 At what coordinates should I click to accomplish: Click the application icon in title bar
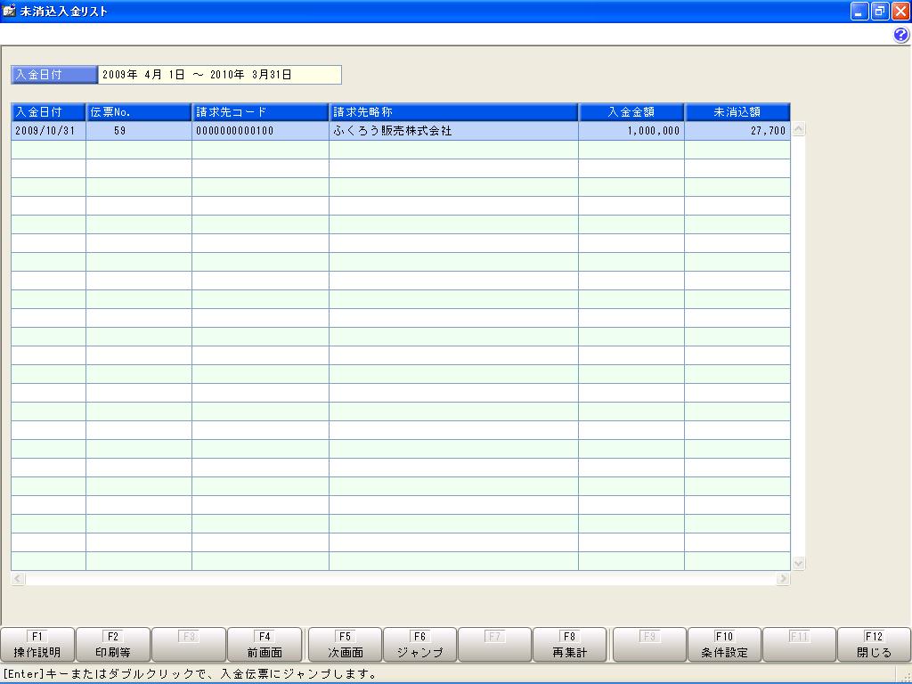[9, 11]
